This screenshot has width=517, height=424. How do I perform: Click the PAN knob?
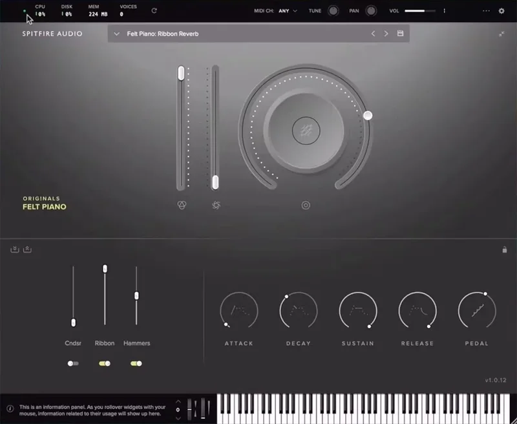point(371,11)
